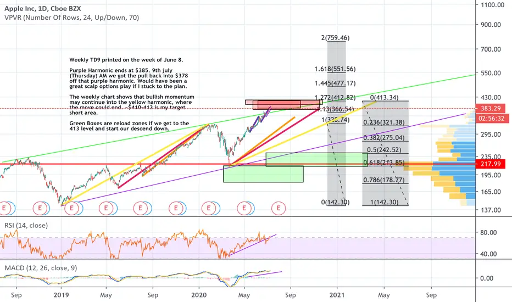
Task: Select the green reload box overlapping the 0.618 level
Action: [x=317, y=160]
